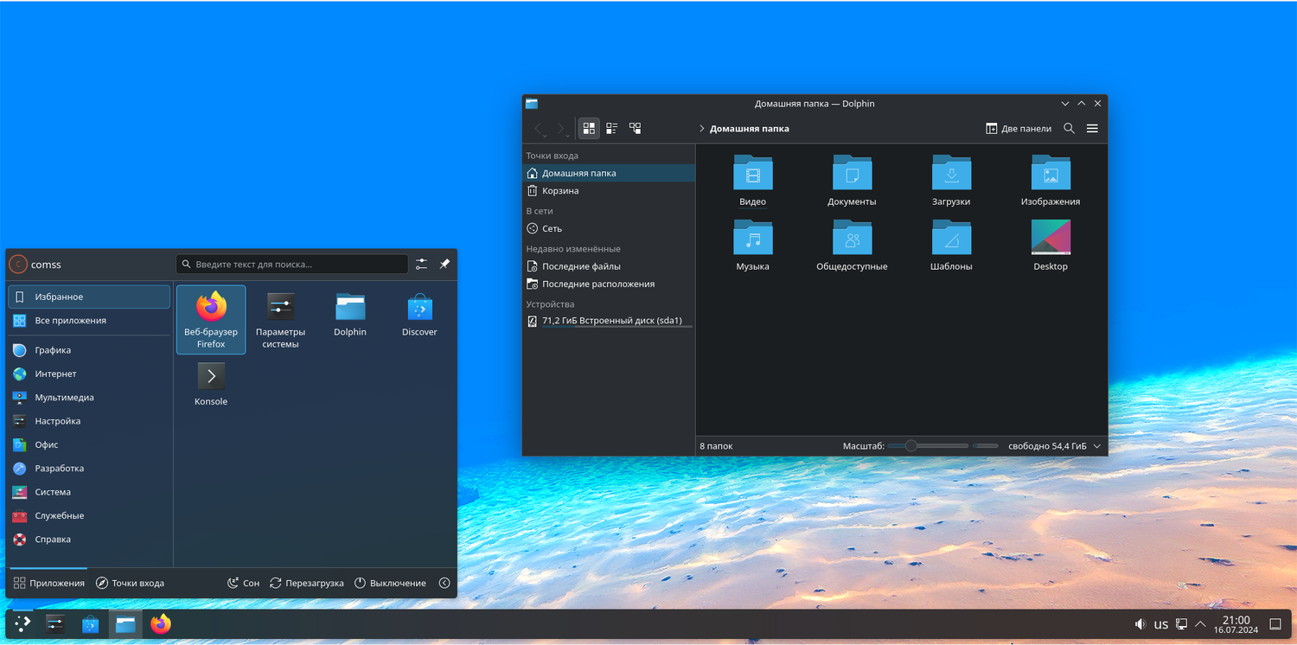Switch to Приложения tab in launcher
Viewport: 1297px width, 645px height.
49,583
